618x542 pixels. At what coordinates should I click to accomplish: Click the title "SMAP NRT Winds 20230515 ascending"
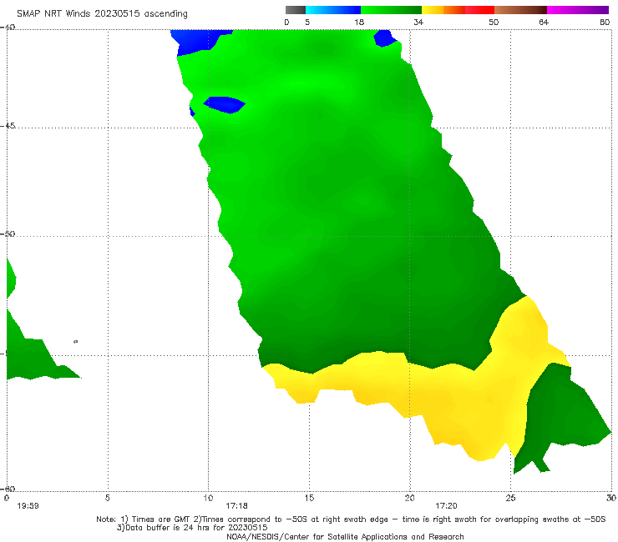coord(102,13)
